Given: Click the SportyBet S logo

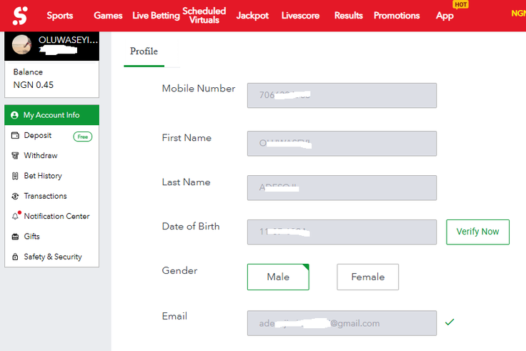Looking at the screenshot, I should (x=20, y=16).
